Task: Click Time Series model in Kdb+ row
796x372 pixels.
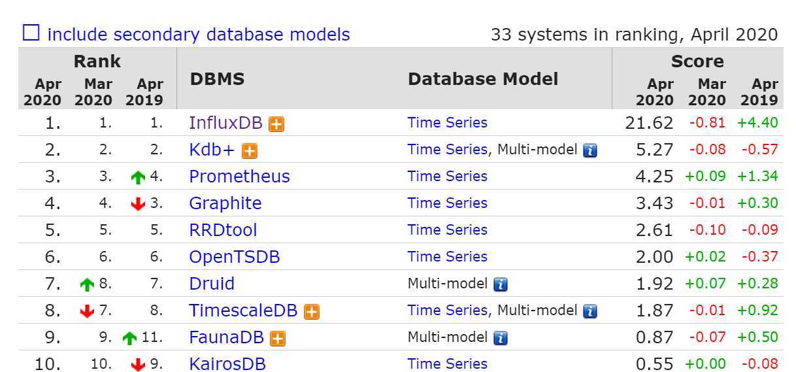Action: click(447, 149)
